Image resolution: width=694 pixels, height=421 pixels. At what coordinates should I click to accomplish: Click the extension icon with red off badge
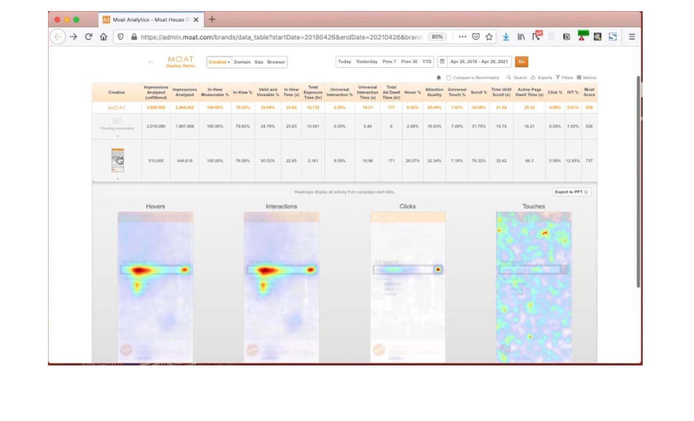tap(536, 36)
